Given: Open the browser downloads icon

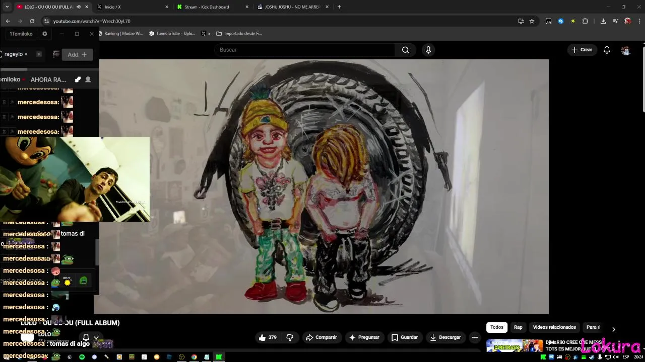Looking at the screenshot, I should point(603,21).
